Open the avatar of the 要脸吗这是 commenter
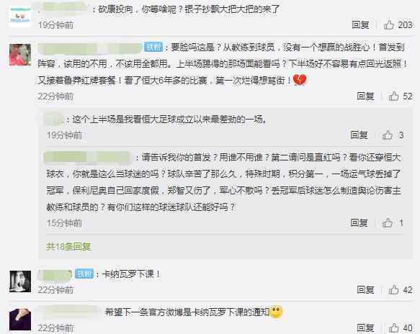 20,55
